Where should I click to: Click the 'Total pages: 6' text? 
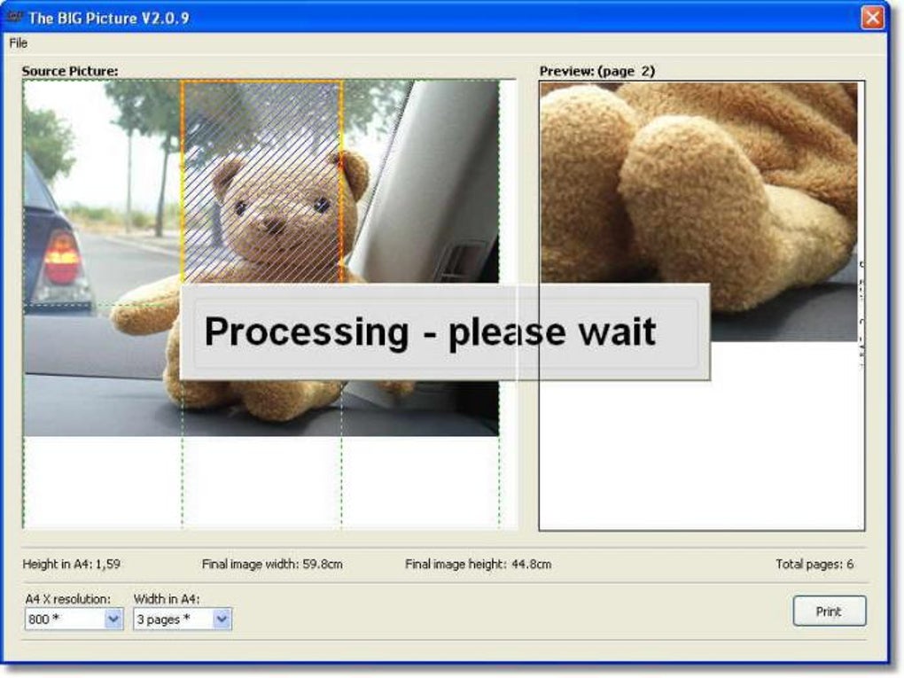point(814,565)
